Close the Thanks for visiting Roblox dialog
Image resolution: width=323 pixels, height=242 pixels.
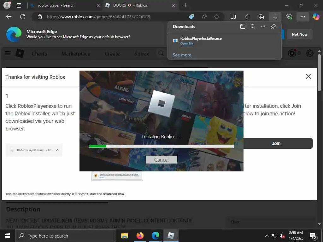pos(308,76)
